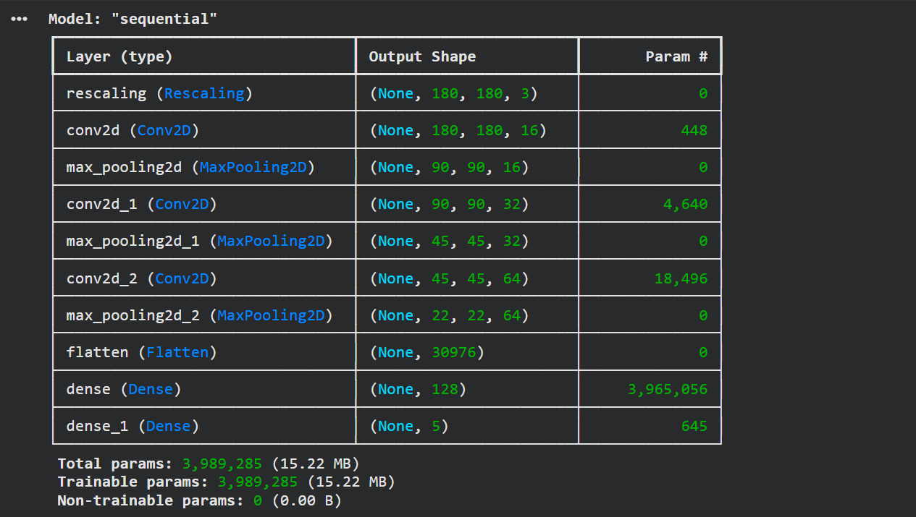
Task: Select the Output Shape column header
Action: tap(422, 56)
